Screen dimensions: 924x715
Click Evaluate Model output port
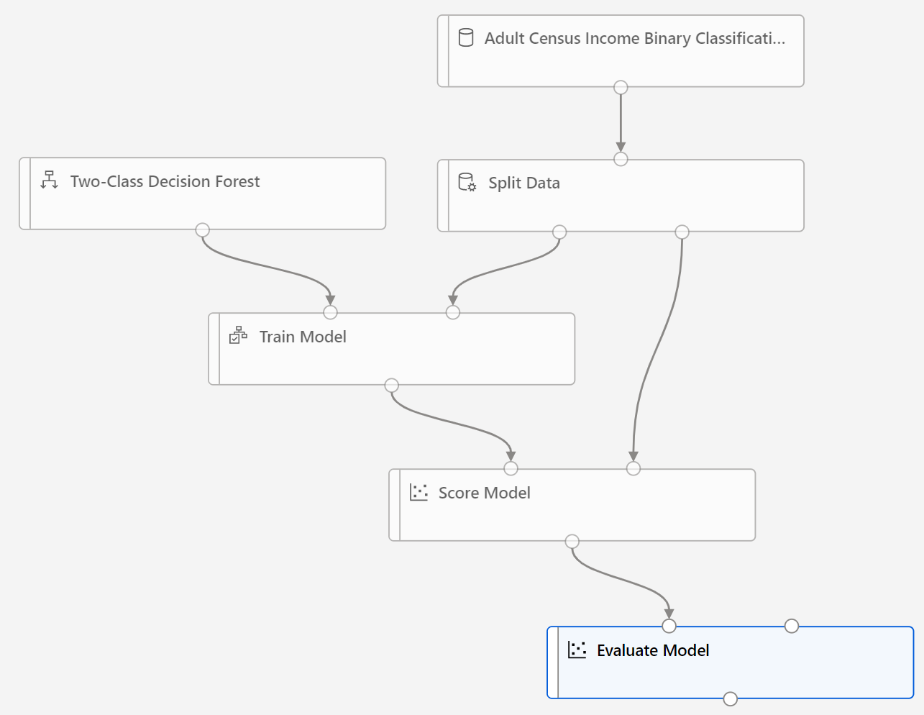click(730, 698)
